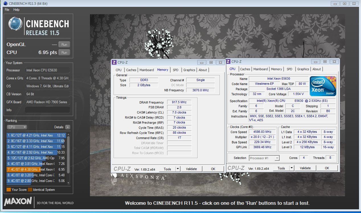This screenshot has height=213, width=361.
Task: Open Caches tab in left CPU-Z window
Action: [x=131, y=70]
